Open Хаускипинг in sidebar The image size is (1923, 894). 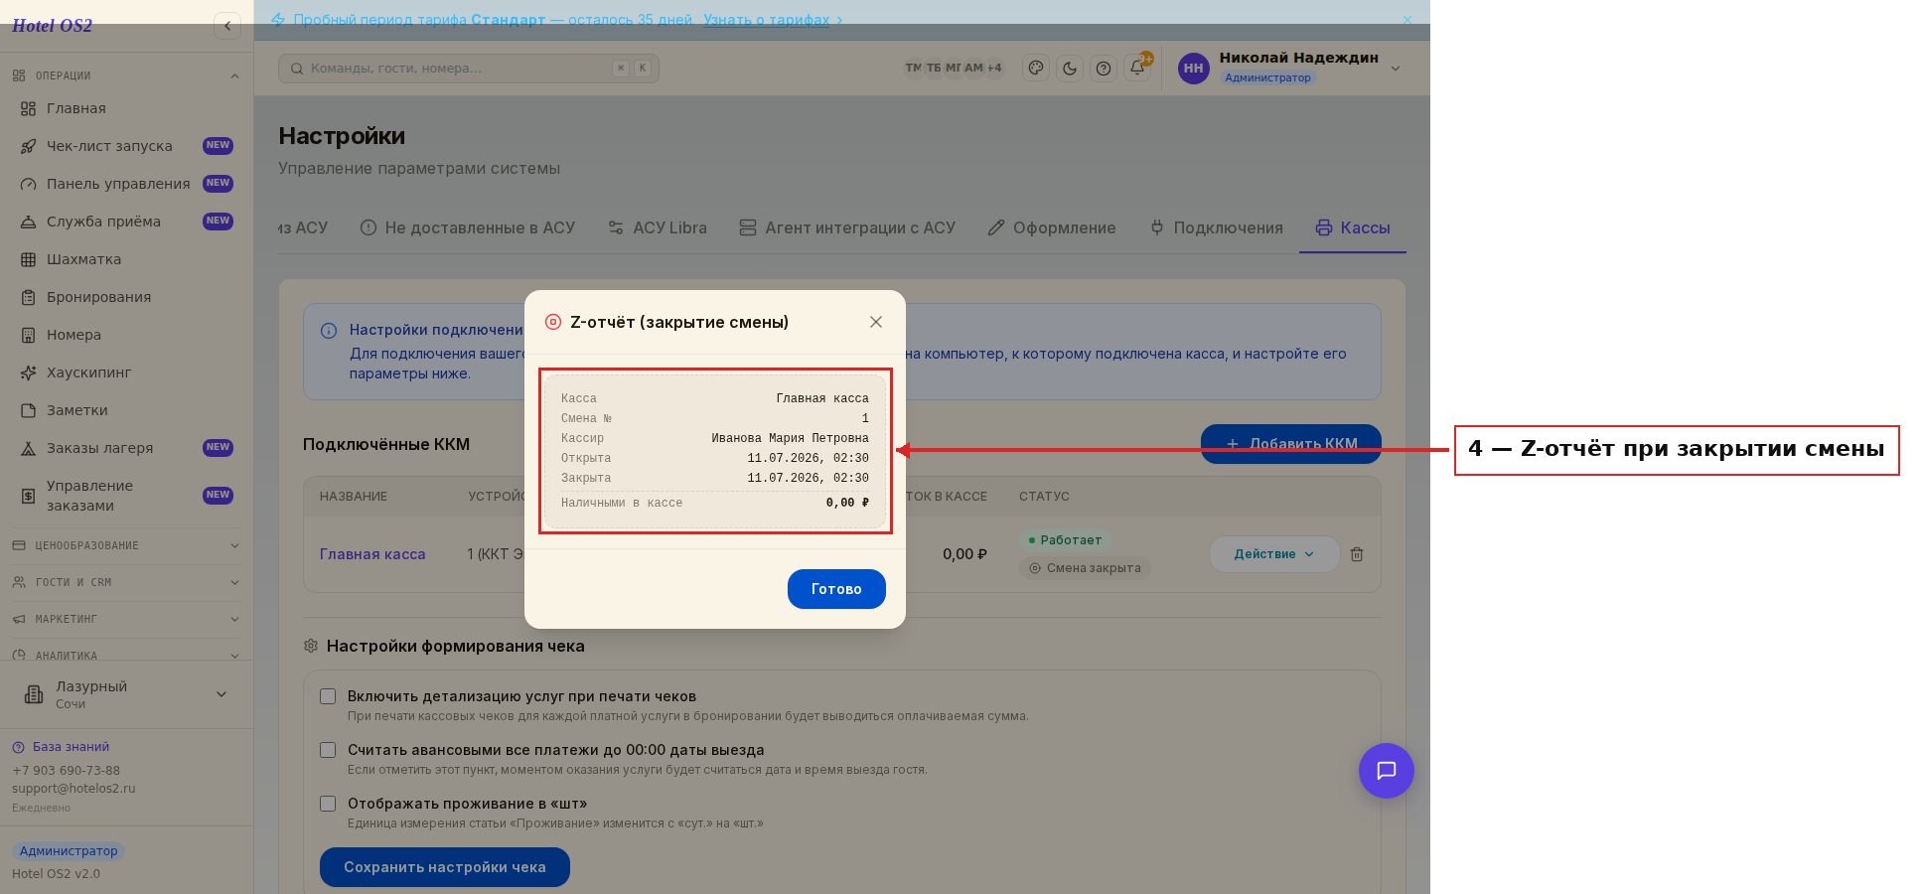tap(126, 372)
